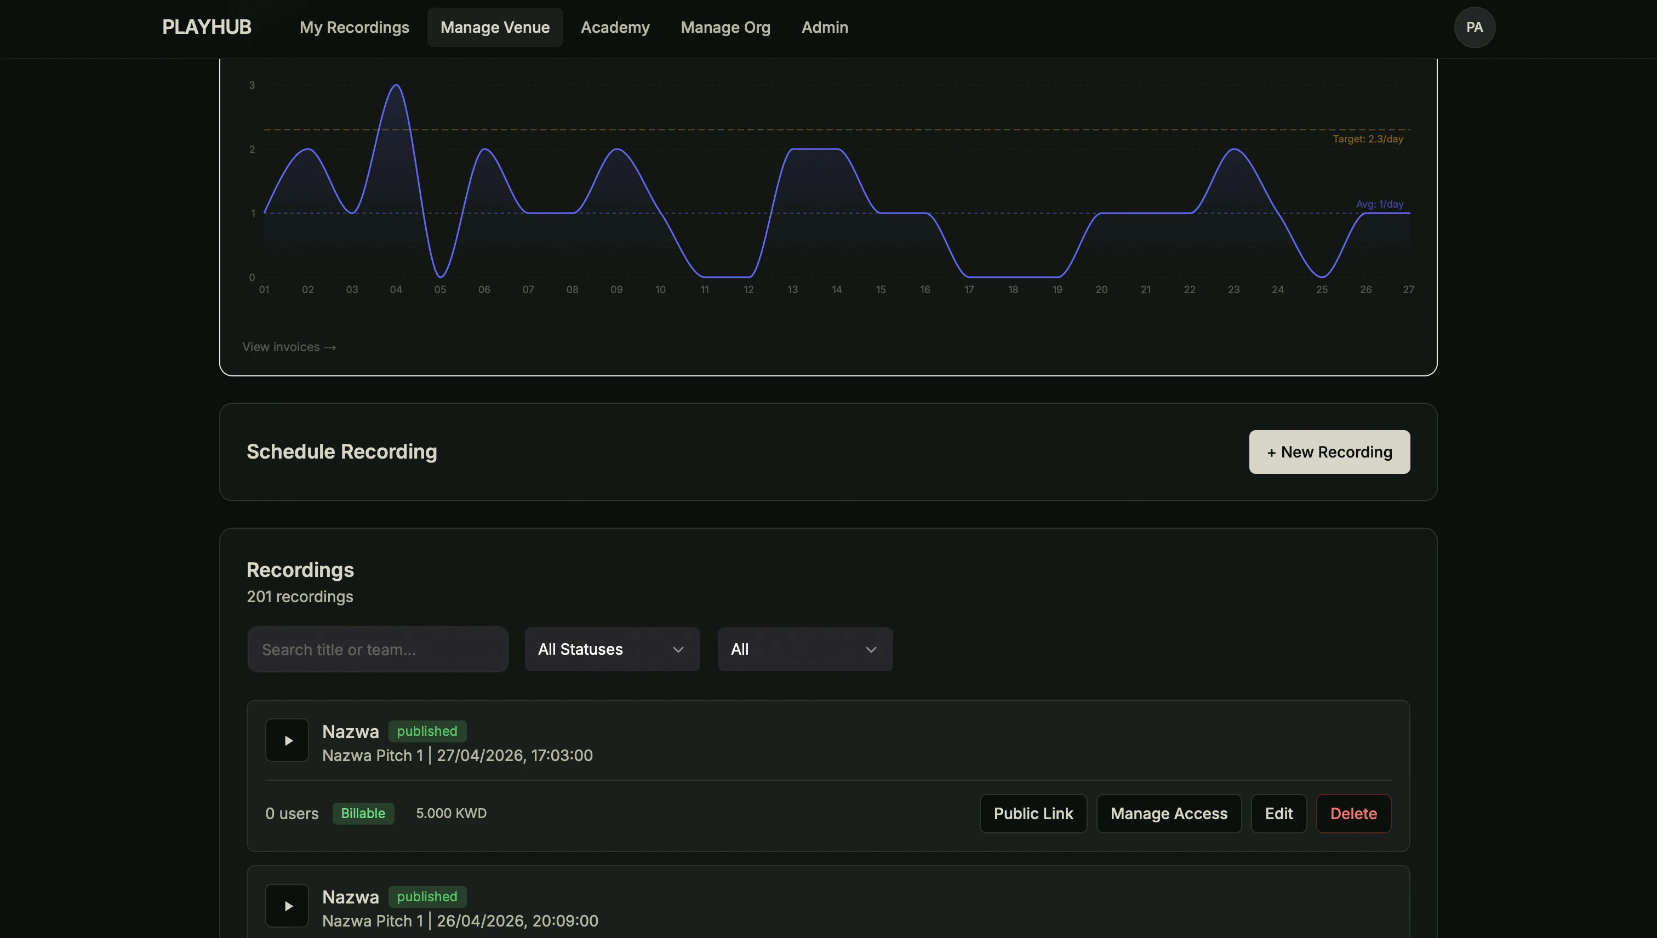
Task: Open Manage Access for Nazwa
Action: click(1168, 813)
